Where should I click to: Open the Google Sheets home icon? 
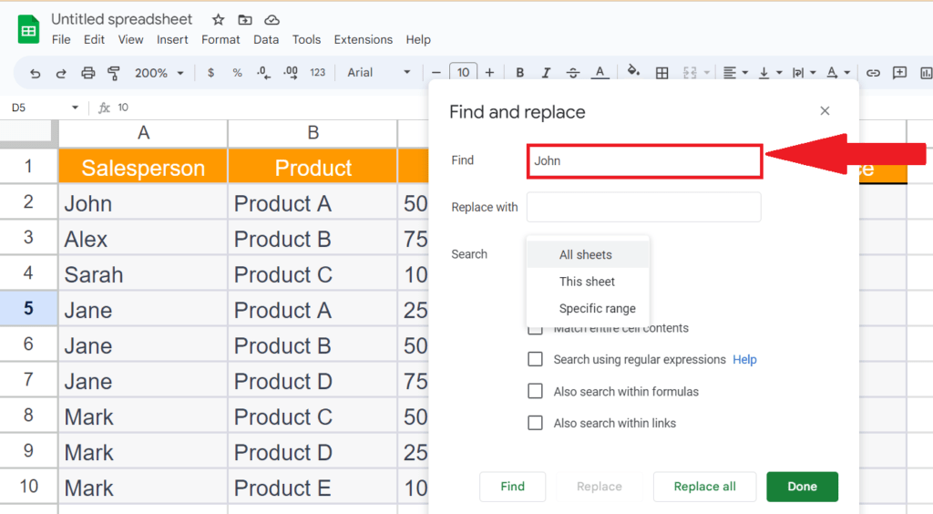point(28,30)
